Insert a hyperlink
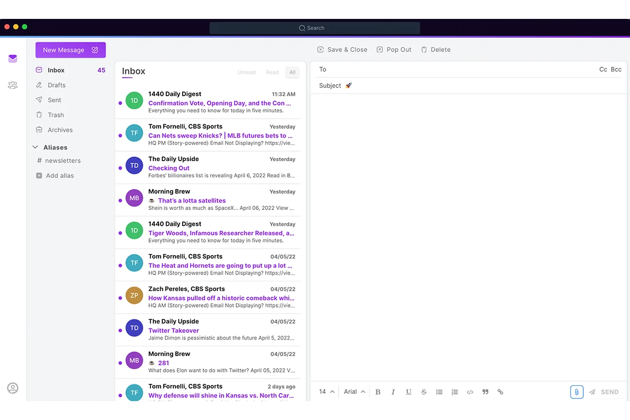 point(500,392)
